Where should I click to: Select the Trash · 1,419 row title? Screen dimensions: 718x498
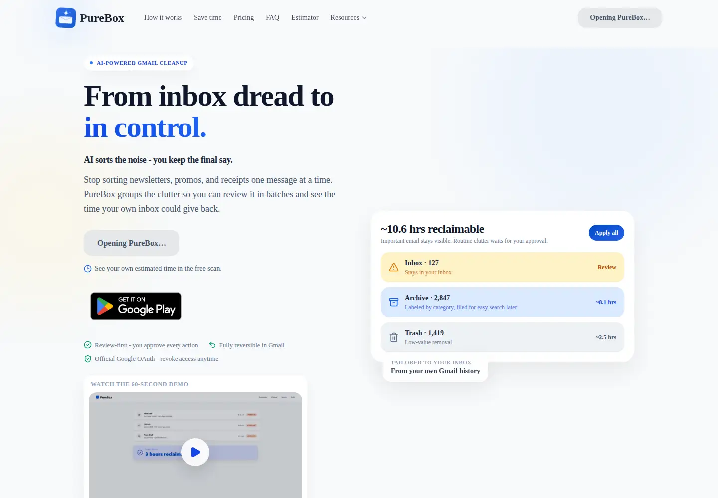pyautogui.click(x=424, y=333)
